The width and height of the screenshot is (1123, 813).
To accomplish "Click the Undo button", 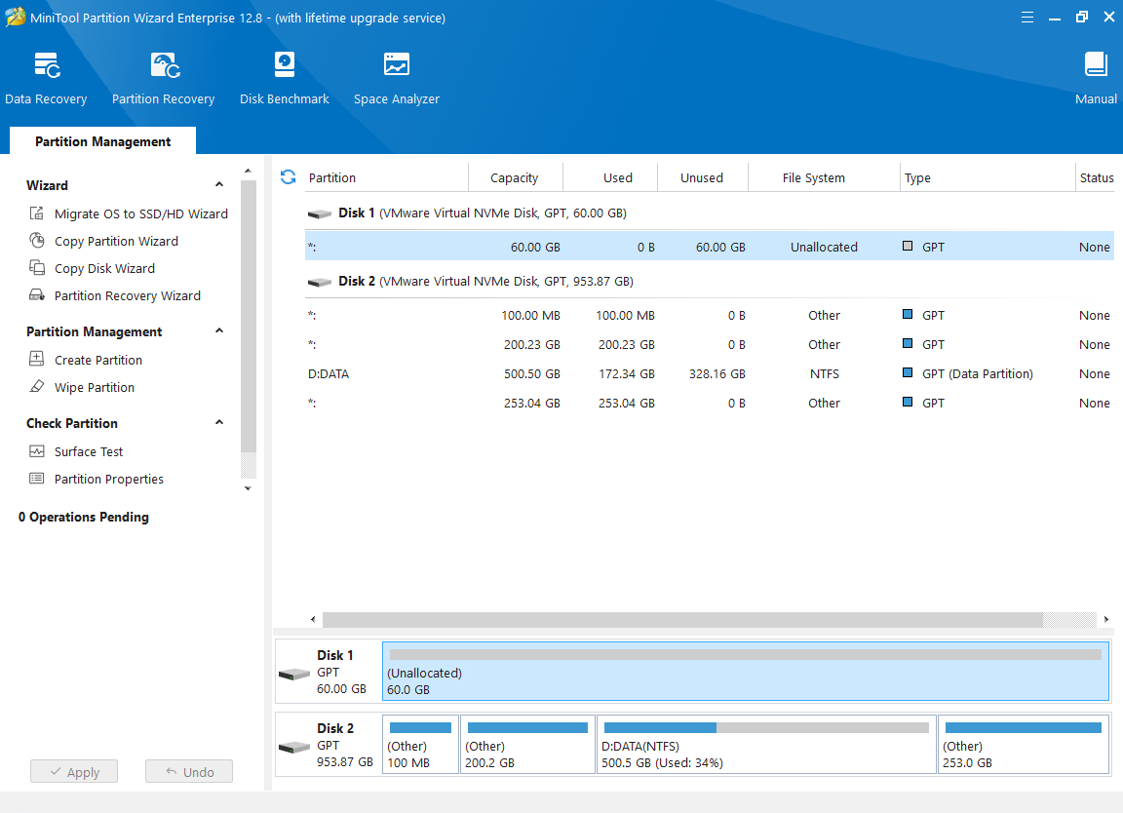I will click(189, 772).
